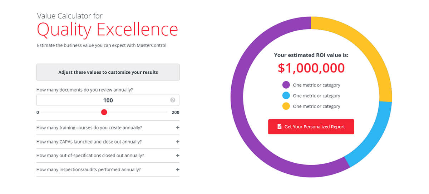Open 'How many CAPAs launched' question
The image size is (429, 194).
point(108,142)
